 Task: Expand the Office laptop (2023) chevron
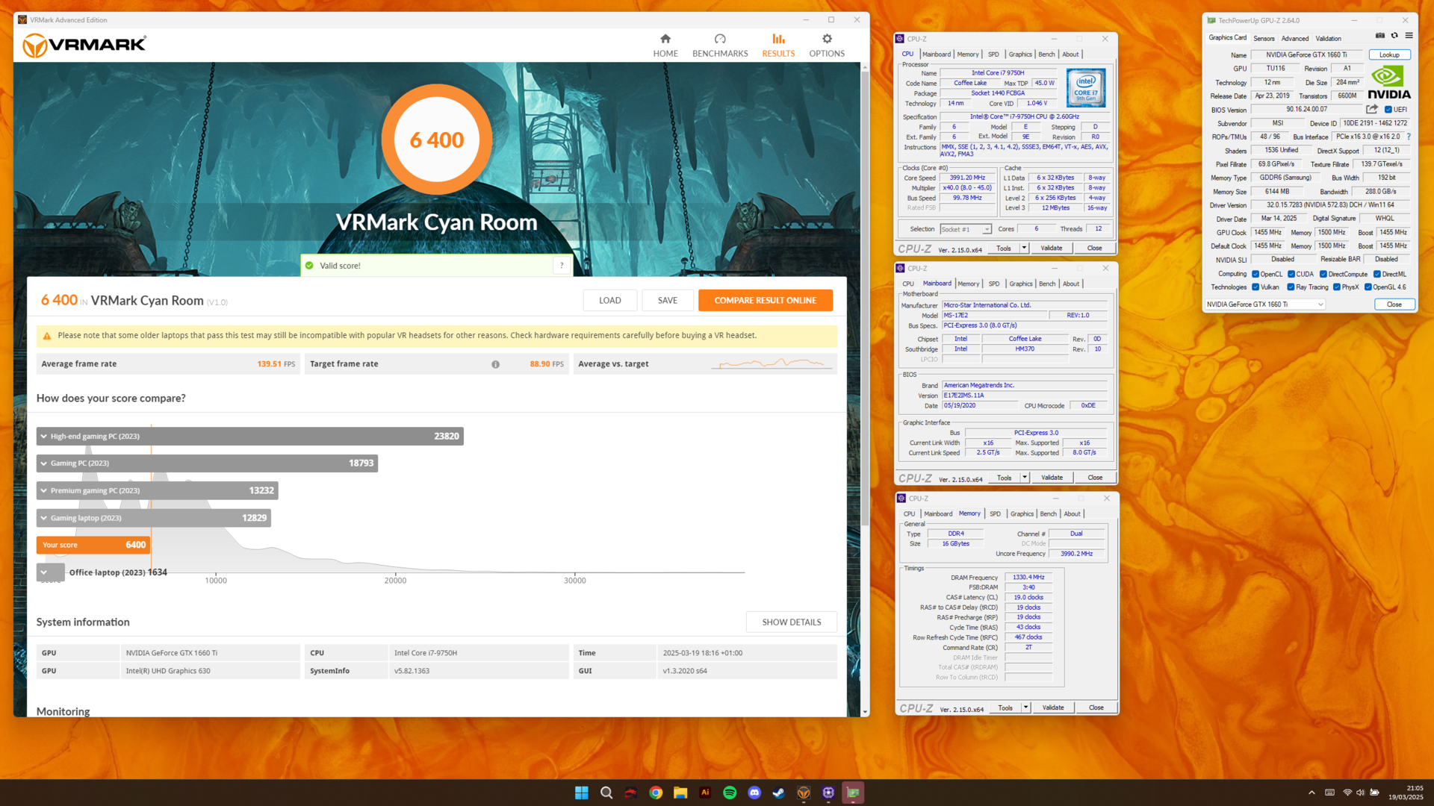point(44,572)
